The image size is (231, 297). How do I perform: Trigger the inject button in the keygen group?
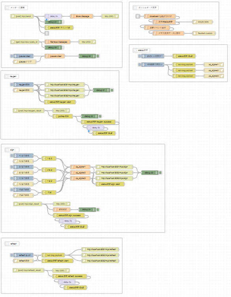coord(11,85)
